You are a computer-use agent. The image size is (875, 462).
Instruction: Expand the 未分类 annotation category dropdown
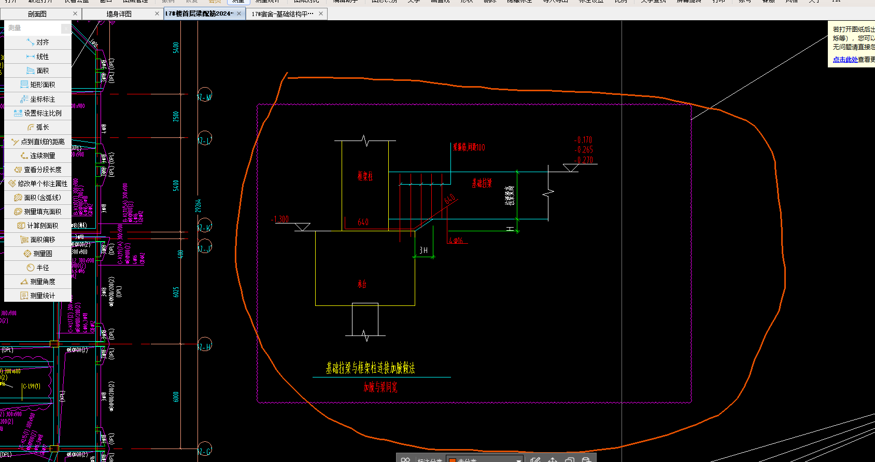(518, 460)
